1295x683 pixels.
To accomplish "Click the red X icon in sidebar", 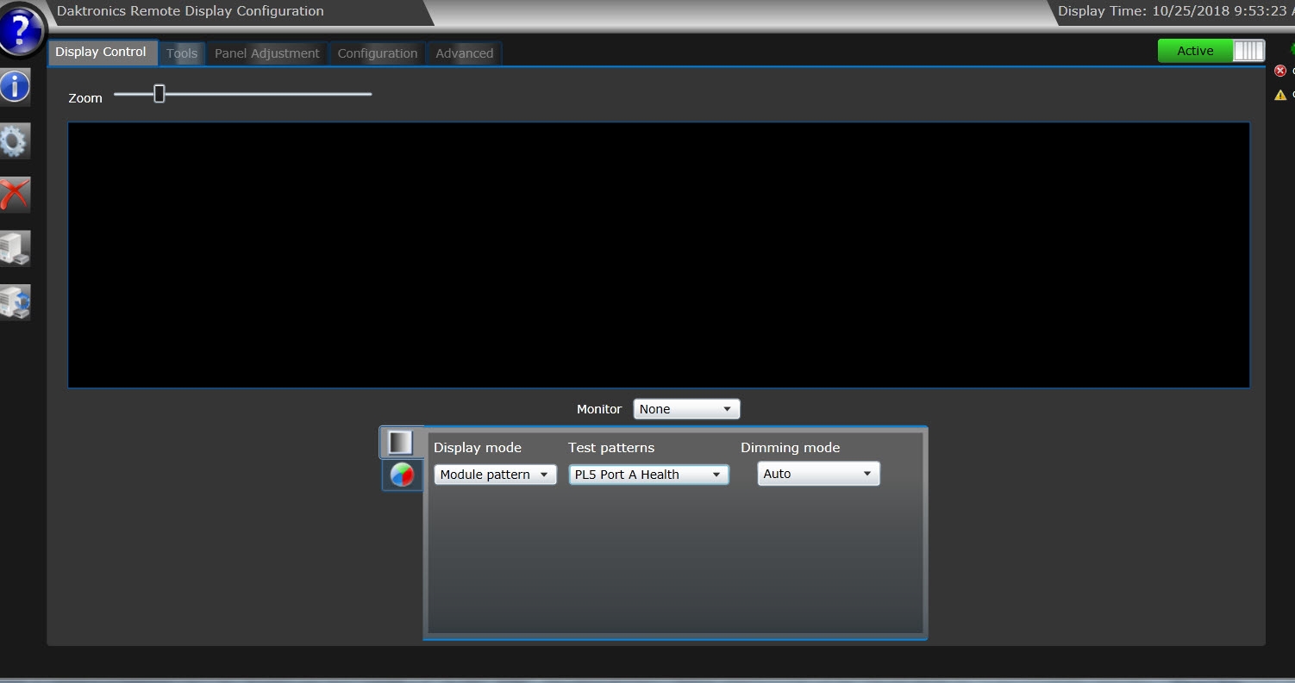I will (x=15, y=195).
